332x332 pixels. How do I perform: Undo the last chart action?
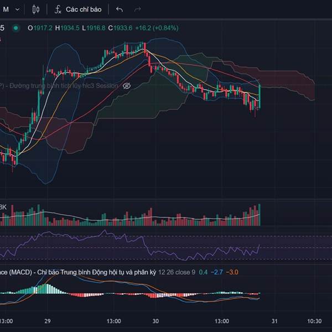120,9
